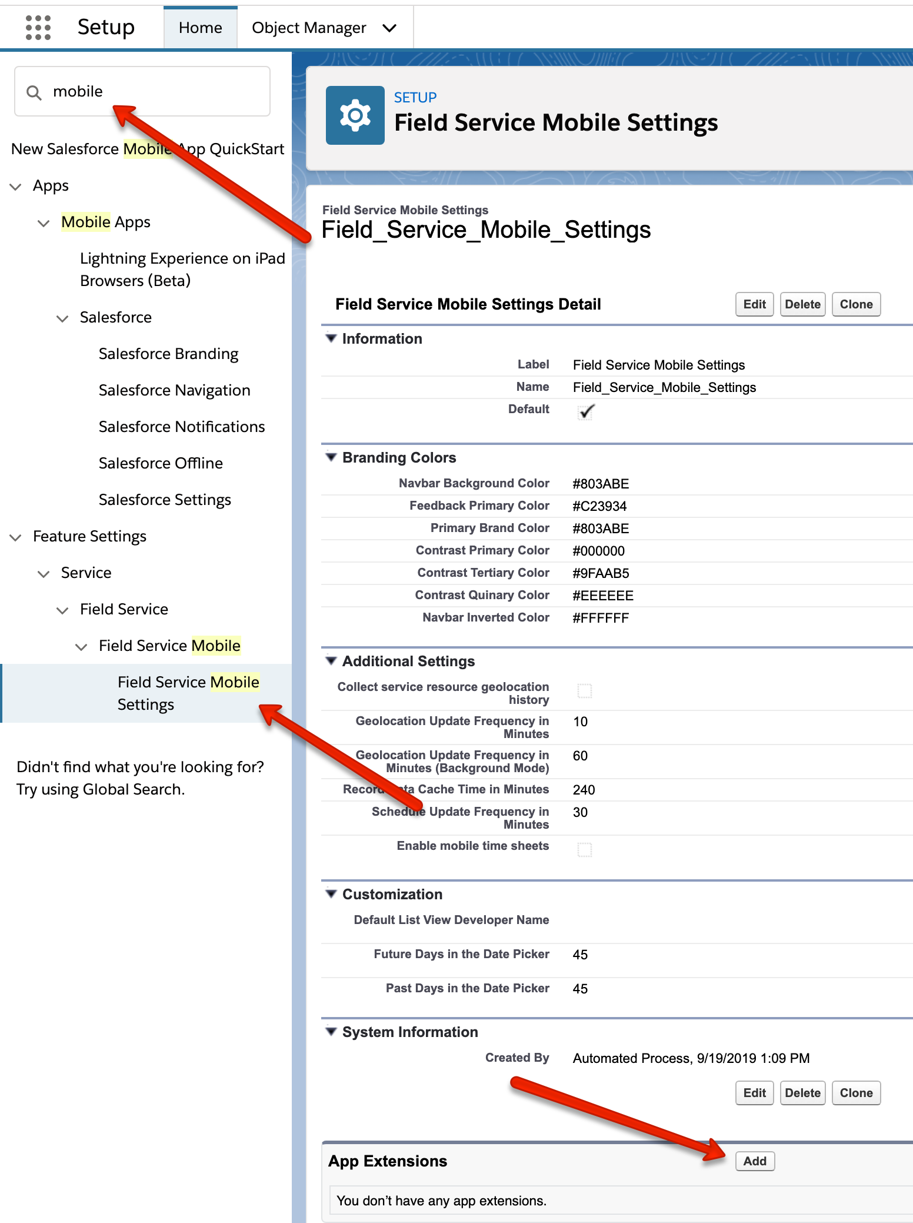The height and width of the screenshot is (1223, 913).
Task: Click the bottom Delete button
Action: point(802,1093)
